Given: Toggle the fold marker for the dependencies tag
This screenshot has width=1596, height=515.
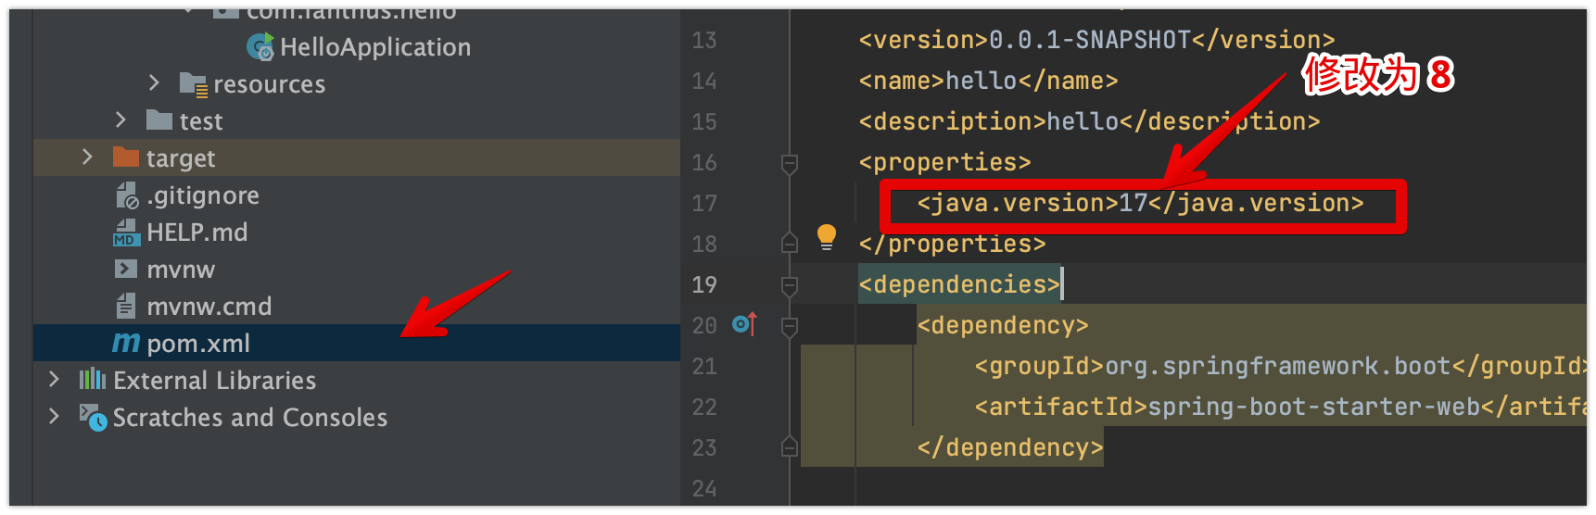Looking at the screenshot, I should point(790,285).
